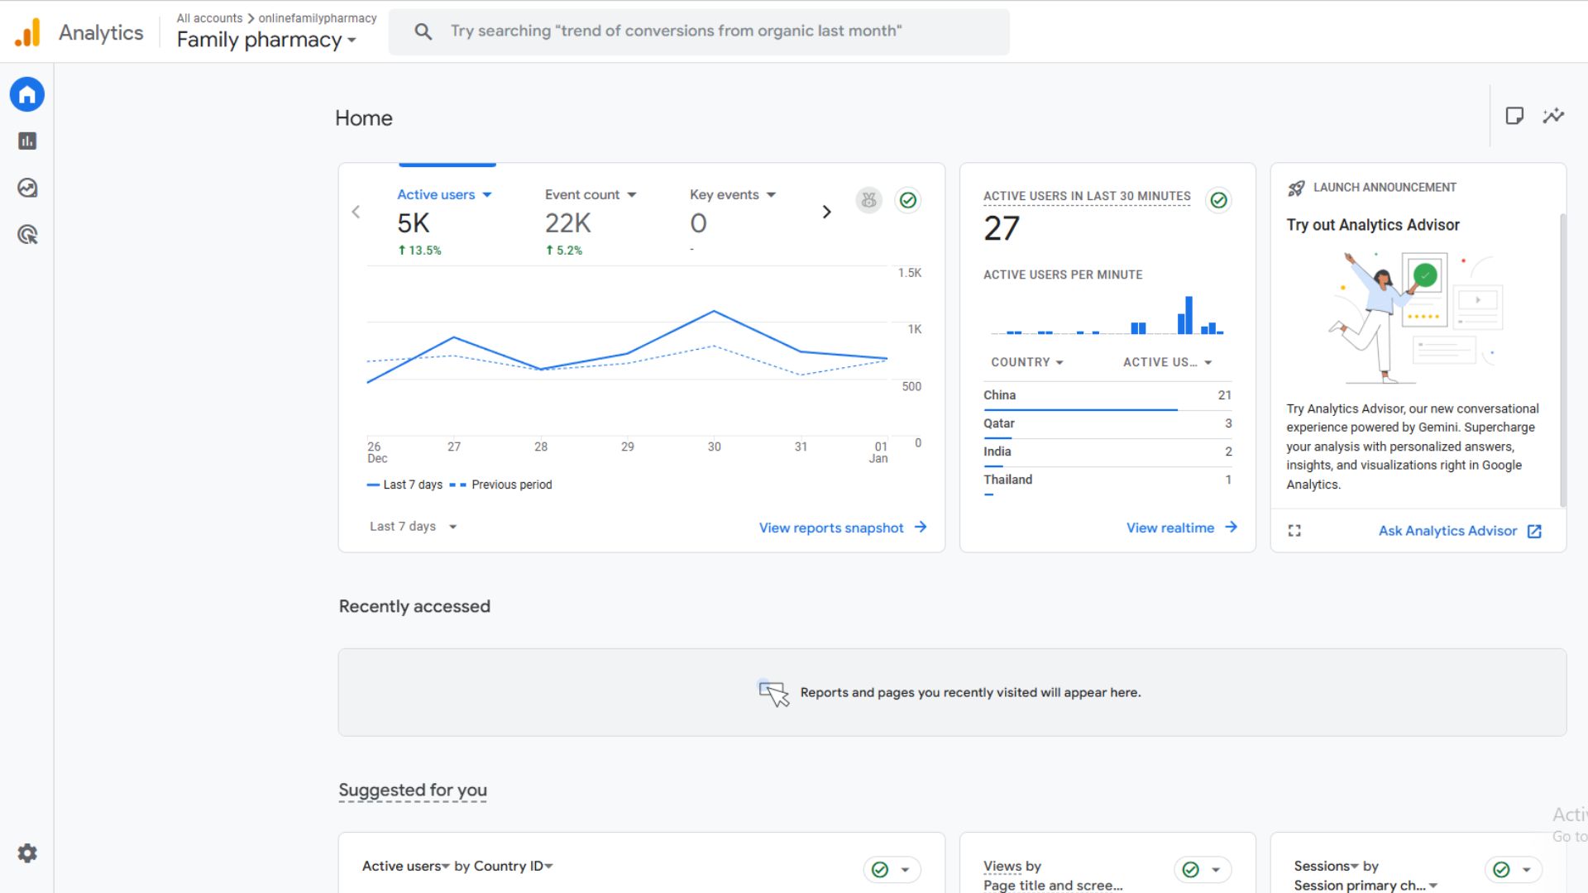Open the Reports icon in left sidebar

pos(27,141)
